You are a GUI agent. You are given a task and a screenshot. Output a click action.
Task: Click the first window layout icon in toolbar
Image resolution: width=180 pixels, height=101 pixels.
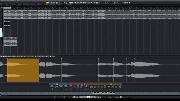124,3
